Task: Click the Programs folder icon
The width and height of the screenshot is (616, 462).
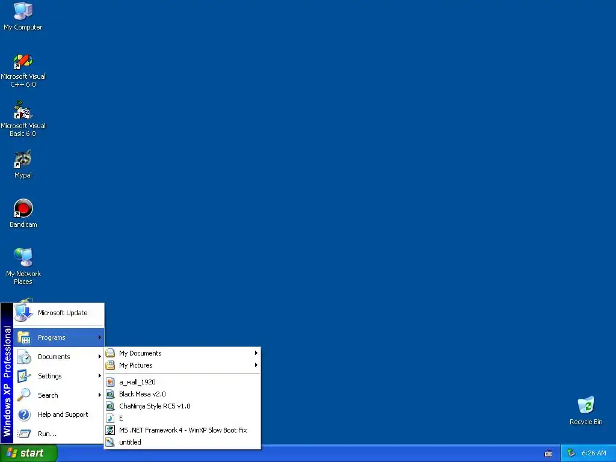Action: pos(24,337)
